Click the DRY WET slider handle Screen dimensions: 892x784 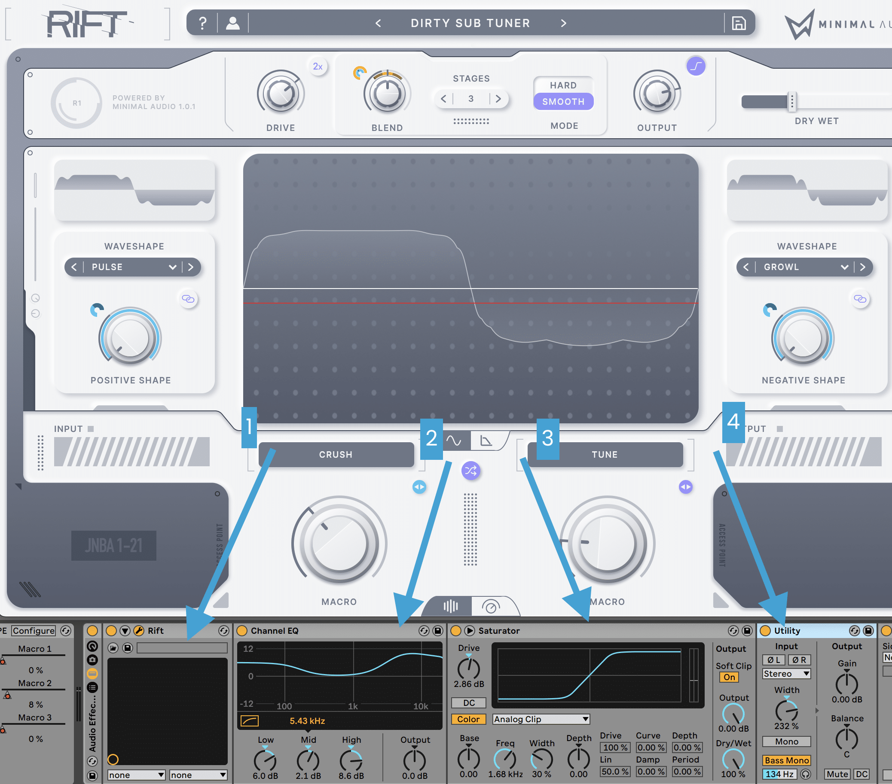point(792,102)
